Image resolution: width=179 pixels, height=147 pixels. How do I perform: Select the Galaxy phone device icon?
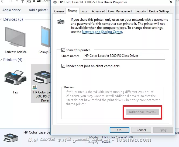(45, 37)
